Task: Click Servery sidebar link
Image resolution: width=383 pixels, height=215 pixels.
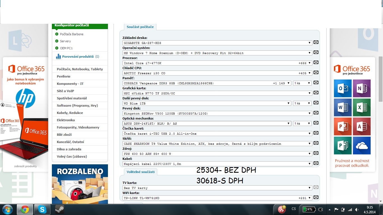Action: pos(65,41)
